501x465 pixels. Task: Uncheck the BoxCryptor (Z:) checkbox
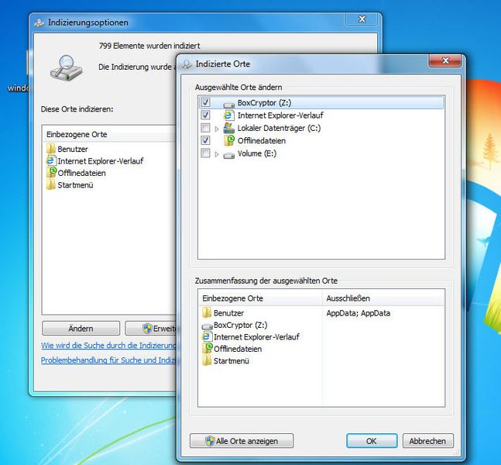click(205, 102)
